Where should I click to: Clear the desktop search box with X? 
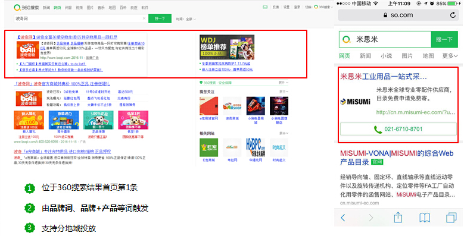click(x=144, y=18)
